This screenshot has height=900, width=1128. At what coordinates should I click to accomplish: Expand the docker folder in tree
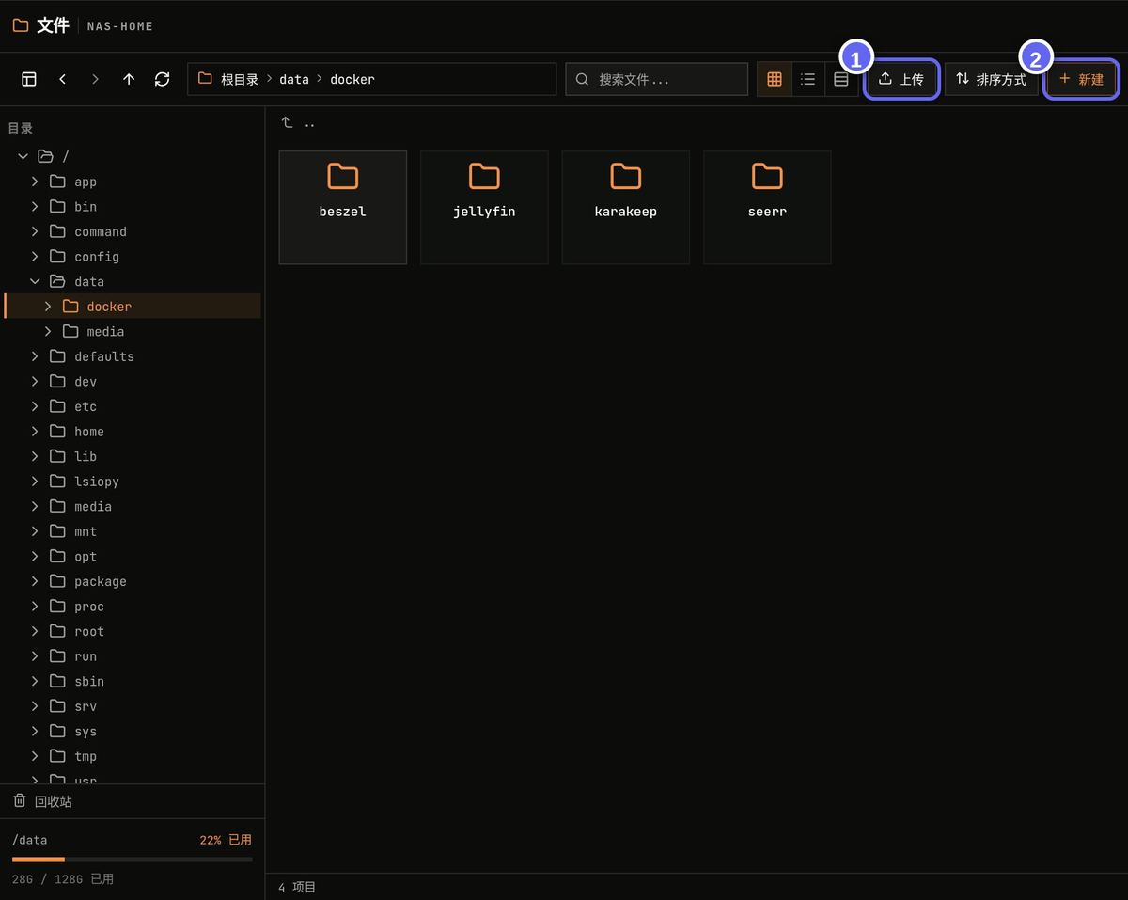(48, 307)
